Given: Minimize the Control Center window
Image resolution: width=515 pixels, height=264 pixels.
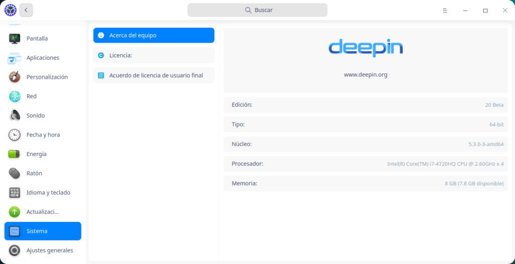Looking at the screenshot, I should (x=465, y=11).
